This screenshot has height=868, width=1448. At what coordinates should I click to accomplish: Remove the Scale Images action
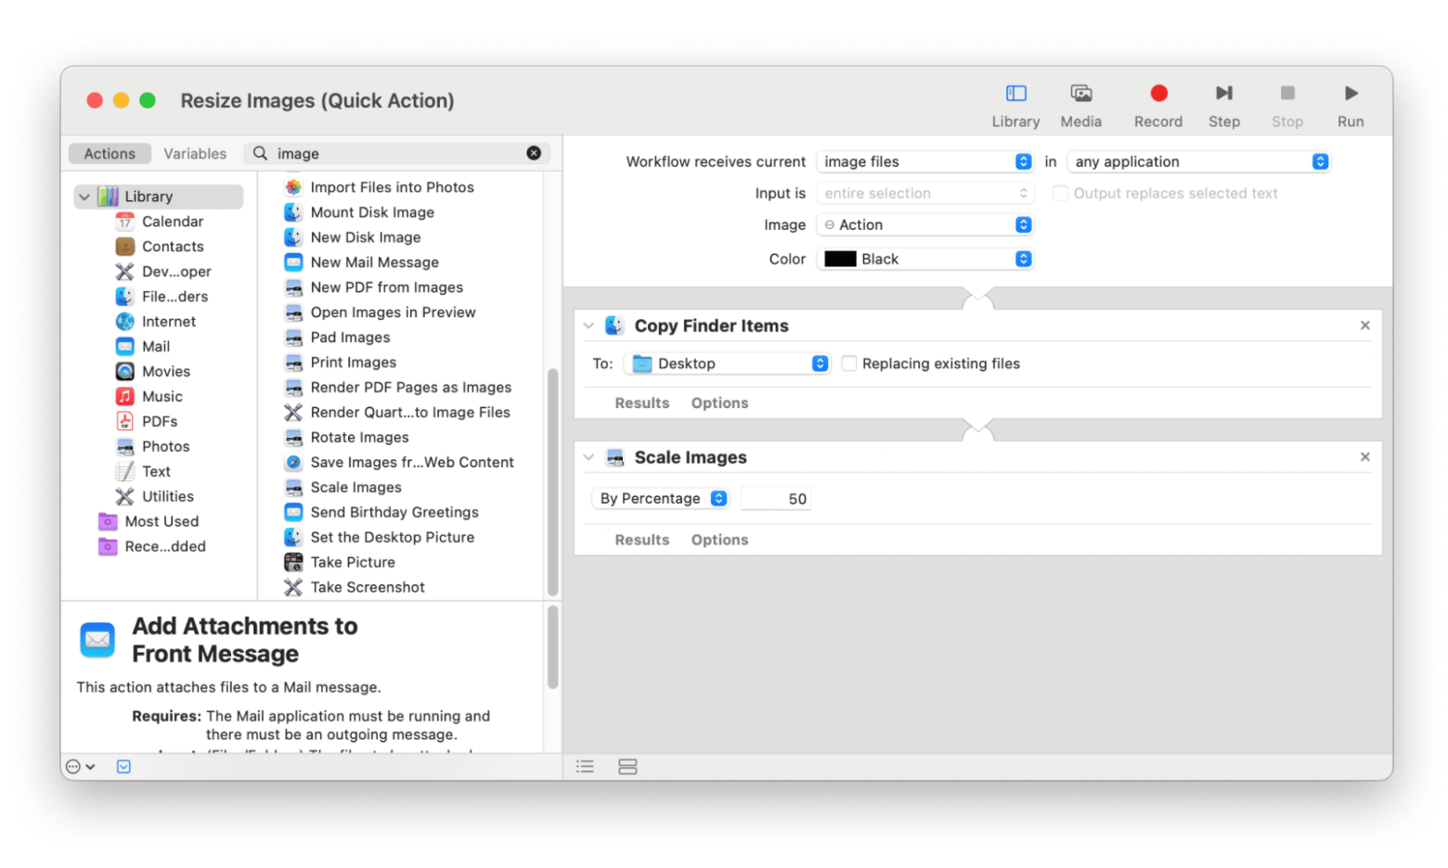[x=1364, y=457]
